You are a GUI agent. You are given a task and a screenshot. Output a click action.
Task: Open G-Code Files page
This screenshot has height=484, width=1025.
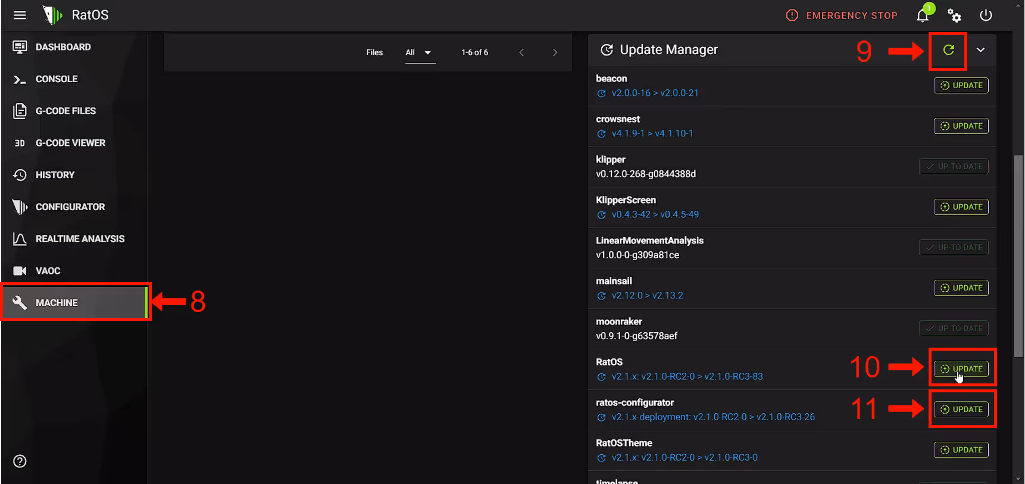[x=74, y=111]
